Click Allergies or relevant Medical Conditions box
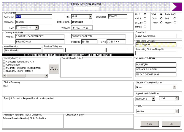The image size is (184, 132). [x=33, y=122]
